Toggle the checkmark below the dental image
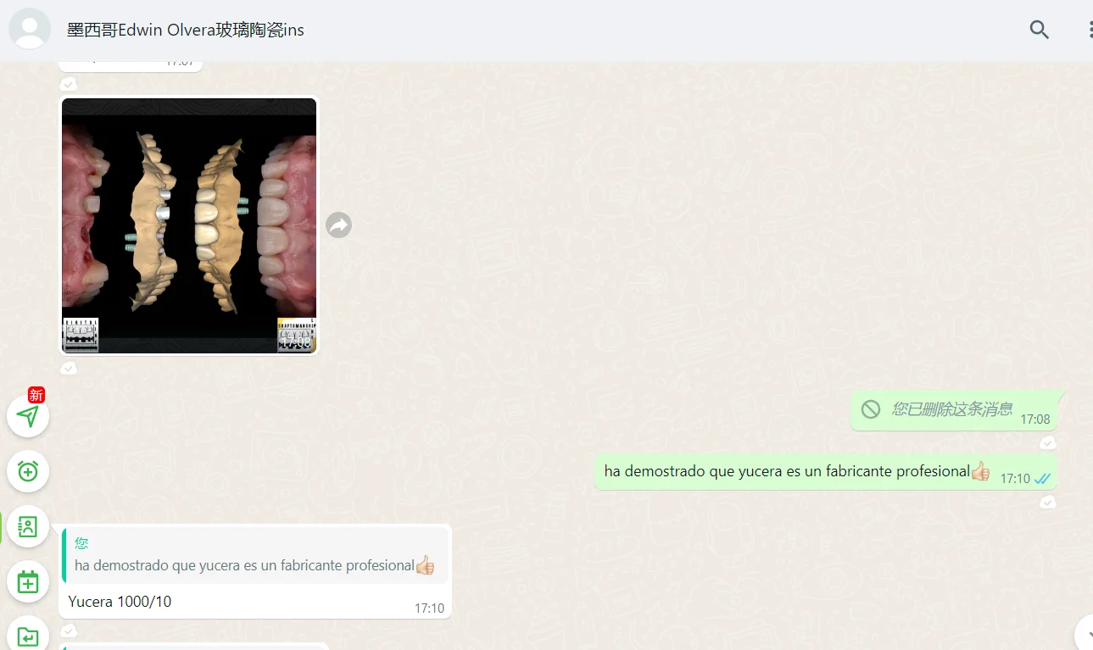This screenshot has height=650, width=1093. pos(69,368)
